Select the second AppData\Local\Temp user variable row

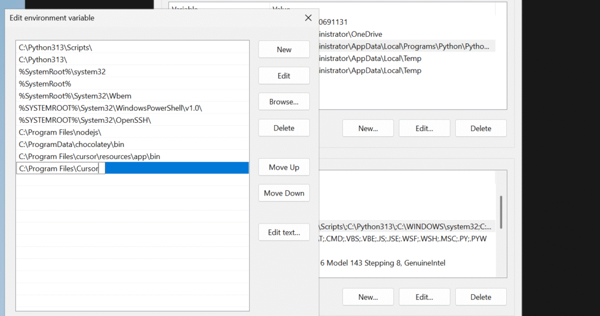[407, 70]
